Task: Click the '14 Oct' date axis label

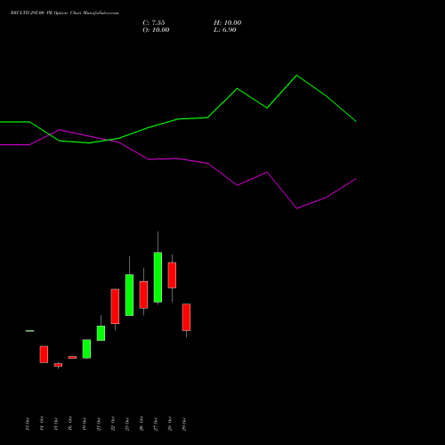Action: click(42, 424)
